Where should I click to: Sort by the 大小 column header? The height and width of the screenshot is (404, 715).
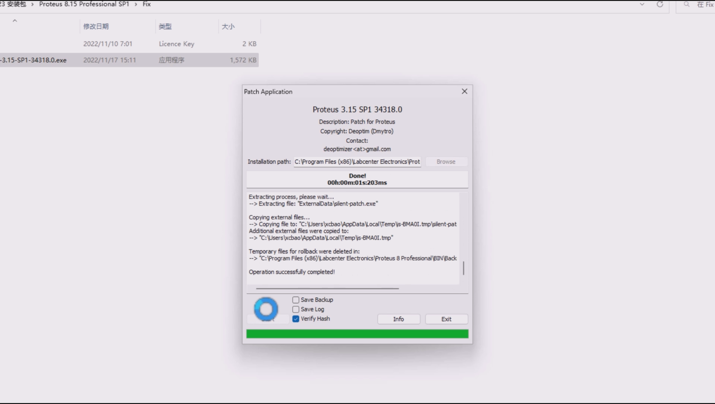point(228,27)
